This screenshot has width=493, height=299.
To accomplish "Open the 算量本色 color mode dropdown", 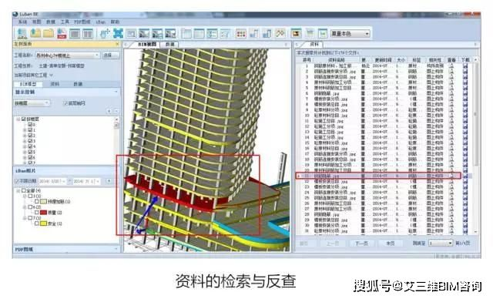I will click(350, 33).
